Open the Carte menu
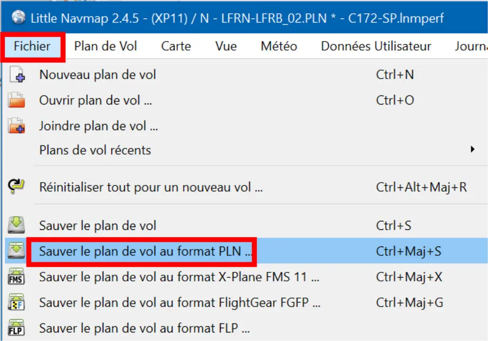The width and height of the screenshot is (488, 341). (176, 46)
